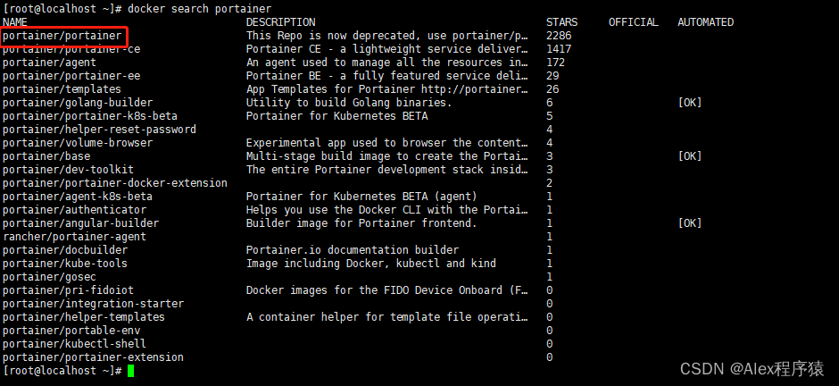Click the OFFICIAL column header
The width and height of the screenshot is (839, 386).
(634, 22)
